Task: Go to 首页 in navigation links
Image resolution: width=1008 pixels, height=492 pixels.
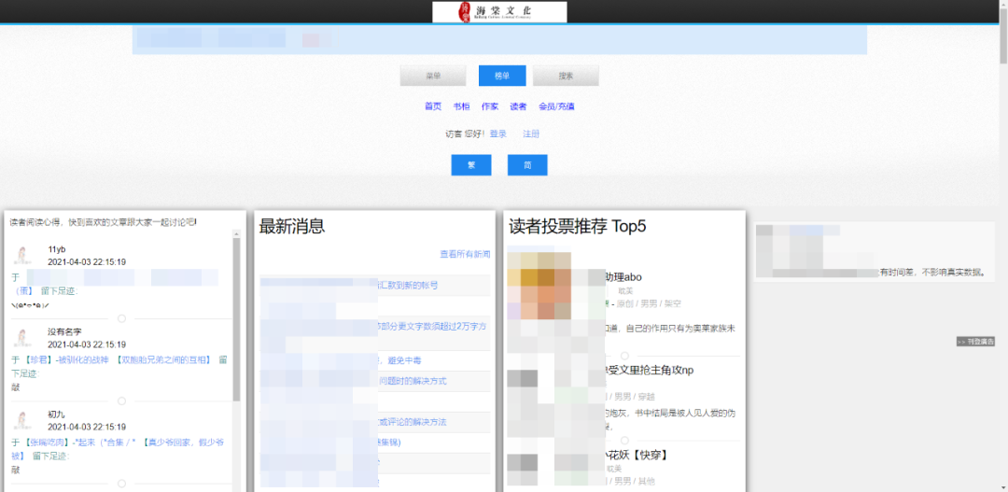Action: pyautogui.click(x=433, y=106)
